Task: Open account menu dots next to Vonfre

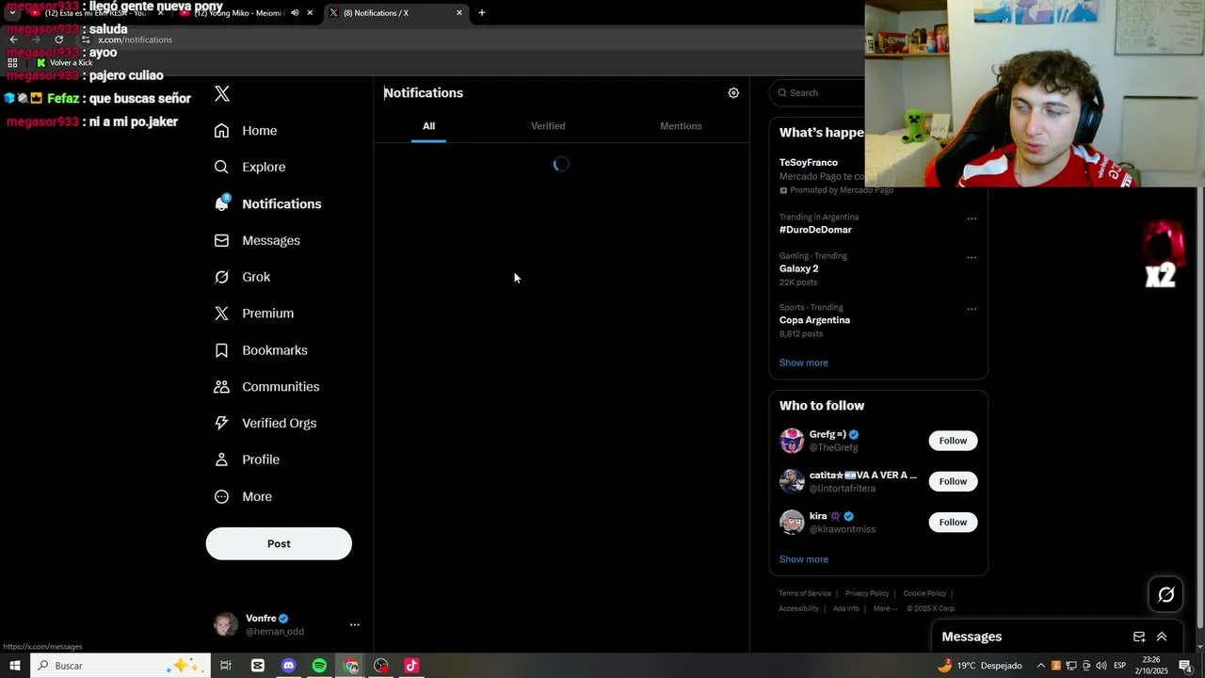Action: (354, 624)
